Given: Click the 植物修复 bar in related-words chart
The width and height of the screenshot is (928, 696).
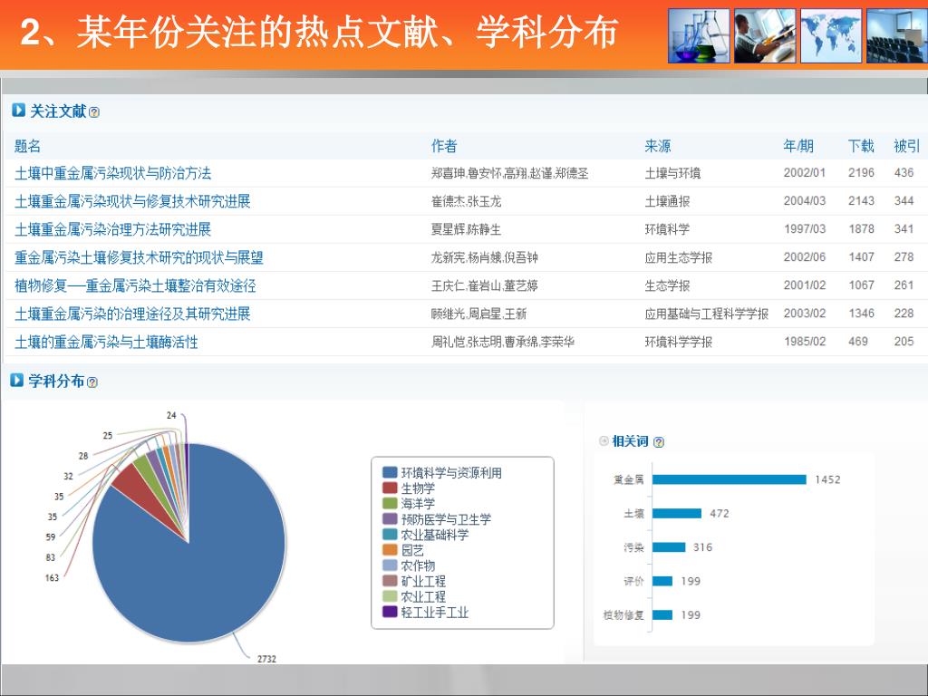Looking at the screenshot, I should (x=662, y=615).
